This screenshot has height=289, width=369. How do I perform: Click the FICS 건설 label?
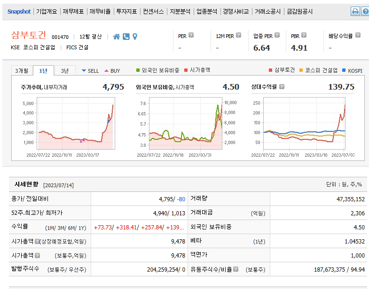click(78, 47)
